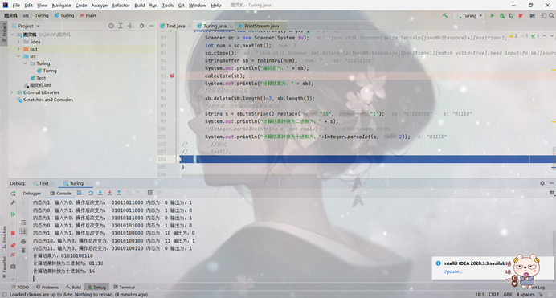Open the Refactor menu
Screen dimensions: 556x298
point(121,6)
